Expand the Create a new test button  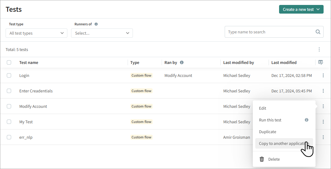(x=301, y=9)
